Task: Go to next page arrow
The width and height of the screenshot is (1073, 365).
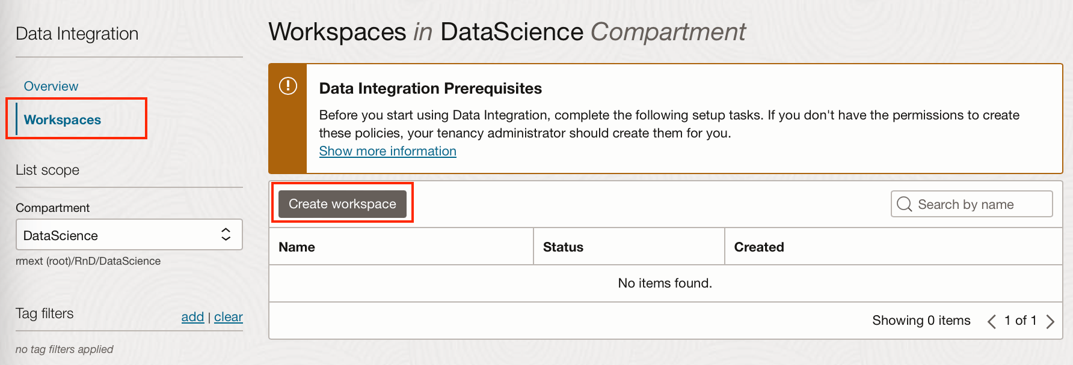Action: point(1050,322)
